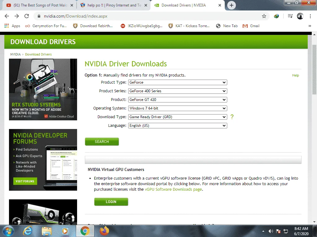
Task: Close the Pinoy Internet help tab
Action: click(146, 5)
